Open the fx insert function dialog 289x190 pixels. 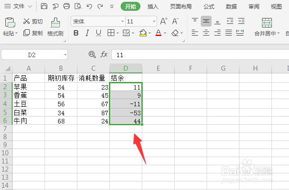(x=104, y=54)
